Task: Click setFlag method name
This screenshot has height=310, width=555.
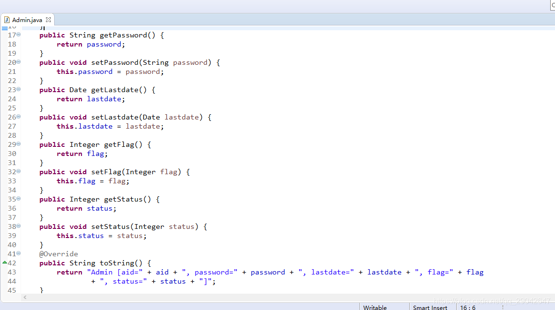Action: pos(106,172)
